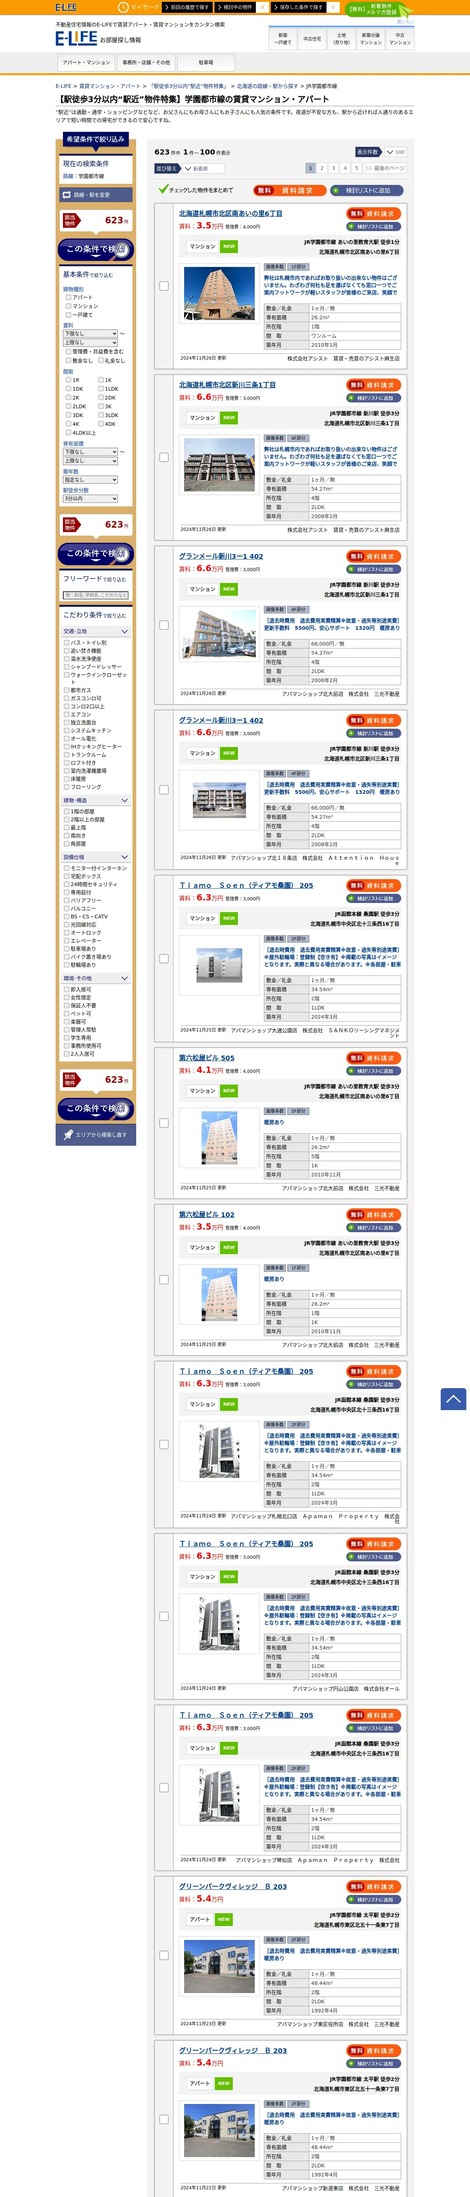Viewport: 470px width, 2197px height.
Task: Open 中古住宅 in the top navigation
Action: click(x=312, y=38)
